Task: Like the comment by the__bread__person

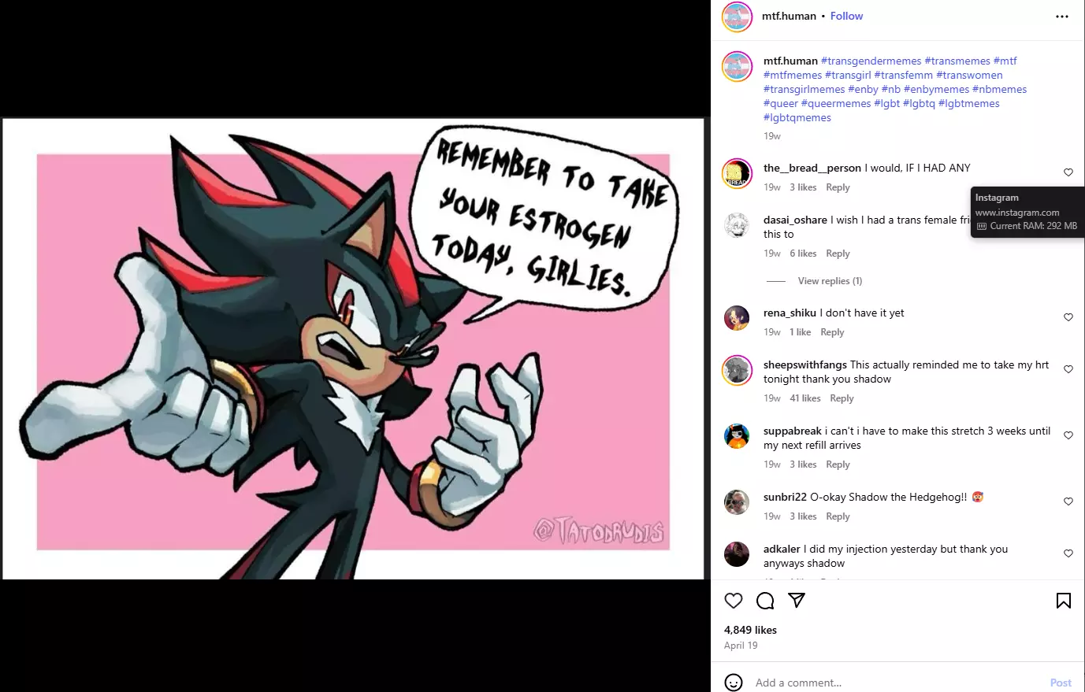Action: (x=1068, y=172)
